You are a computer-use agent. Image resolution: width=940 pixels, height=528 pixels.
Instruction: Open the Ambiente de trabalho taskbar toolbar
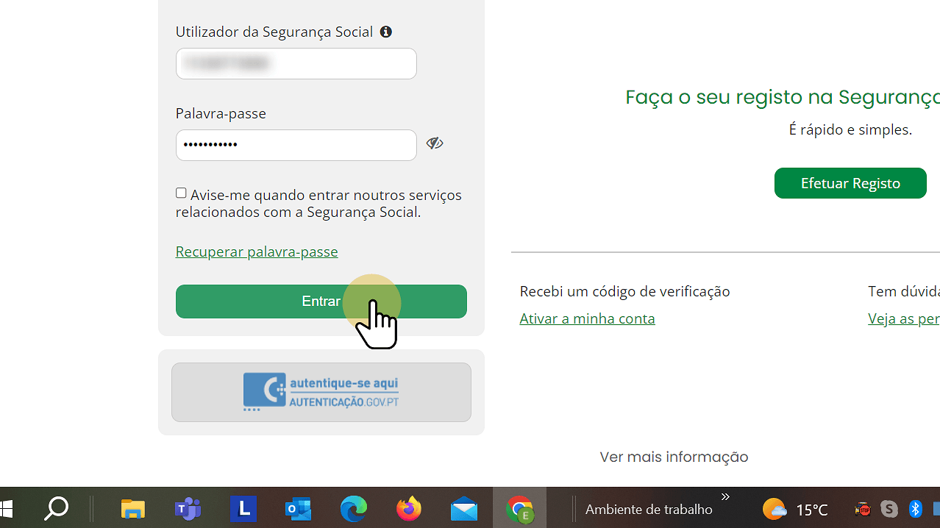[648, 509]
